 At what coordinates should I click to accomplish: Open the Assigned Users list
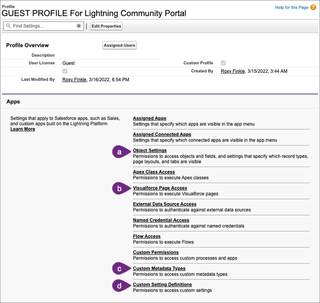click(119, 46)
